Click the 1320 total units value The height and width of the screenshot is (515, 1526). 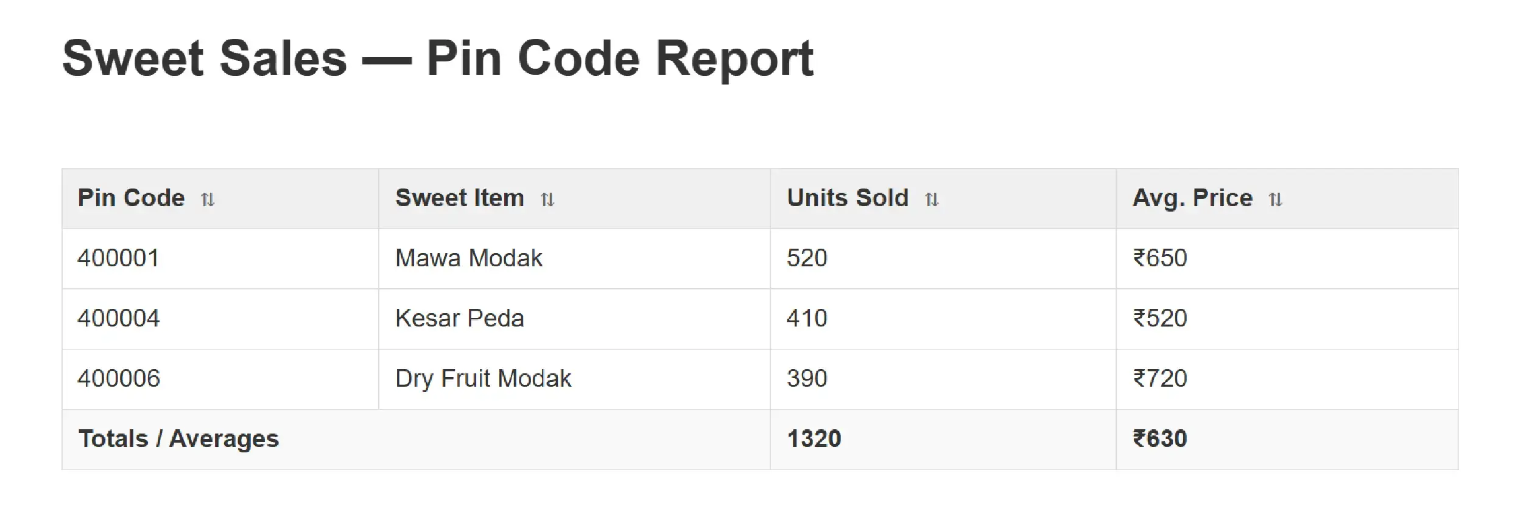coord(814,439)
